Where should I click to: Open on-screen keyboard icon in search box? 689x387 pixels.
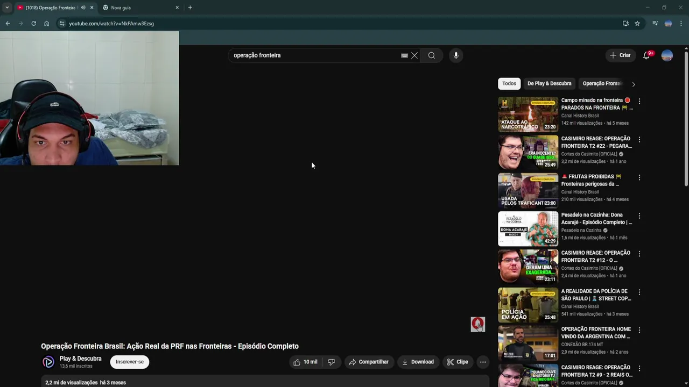(404, 55)
